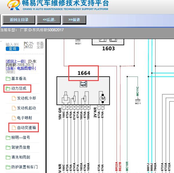Click the folder icon beside 照明—信号
Image resolution: width=174 pixels, height=173 pixels.
(x=8, y=138)
